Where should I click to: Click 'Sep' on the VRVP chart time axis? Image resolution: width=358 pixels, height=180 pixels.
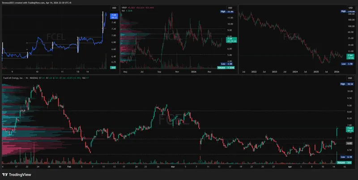pyautogui.click(x=159, y=71)
